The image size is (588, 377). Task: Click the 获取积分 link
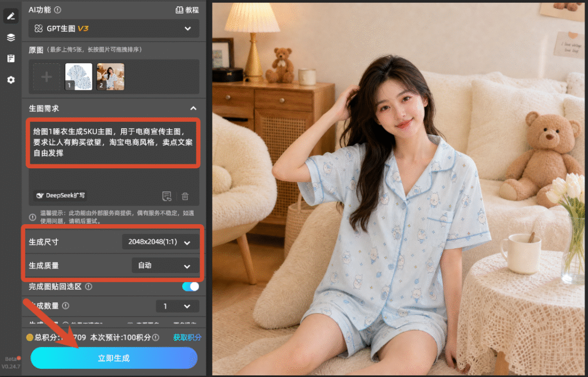pyautogui.click(x=187, y=337)
